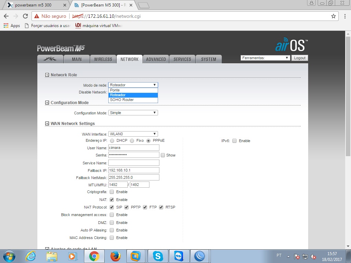Open File Explorer from the taskbar

pyautogui.click(x=52, y=256)
